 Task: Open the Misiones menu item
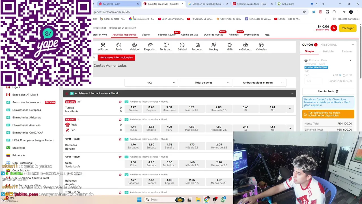coord(234,35)
